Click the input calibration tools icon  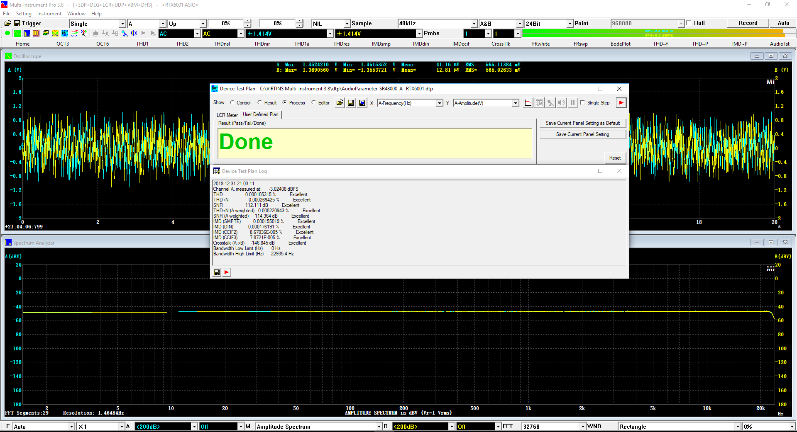(125, 33)
